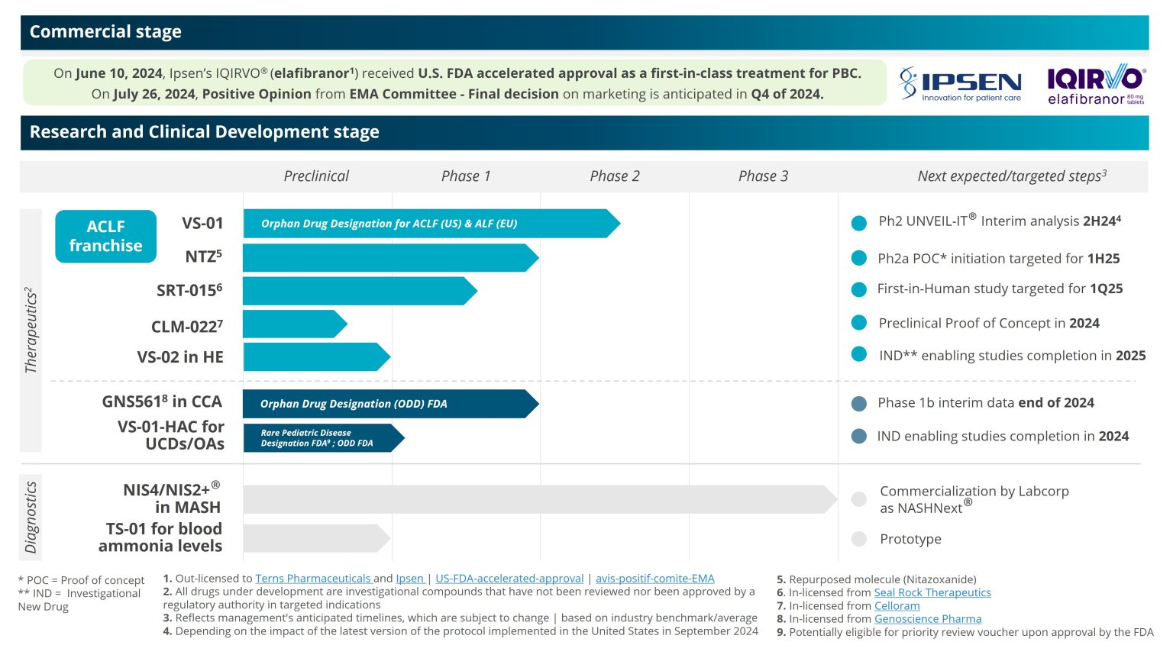
Task: Follow the avis-positif-comite-EMA link
Action: (654, 579)
